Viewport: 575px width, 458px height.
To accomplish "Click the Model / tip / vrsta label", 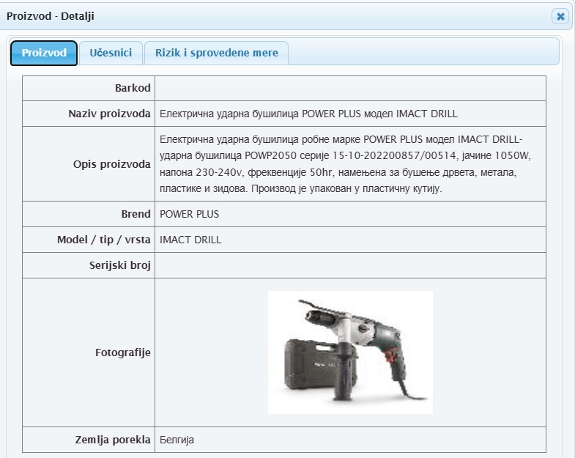I will click(x=104, y=240).
